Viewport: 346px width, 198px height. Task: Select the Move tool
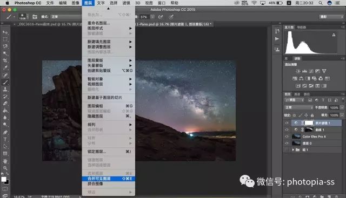(5, 32)
